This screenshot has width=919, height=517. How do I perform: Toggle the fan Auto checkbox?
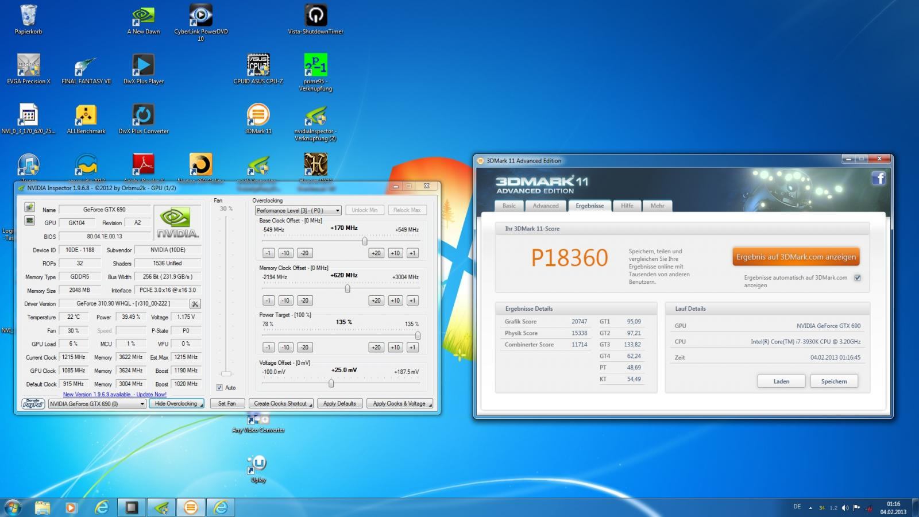[x=219, y=388]
